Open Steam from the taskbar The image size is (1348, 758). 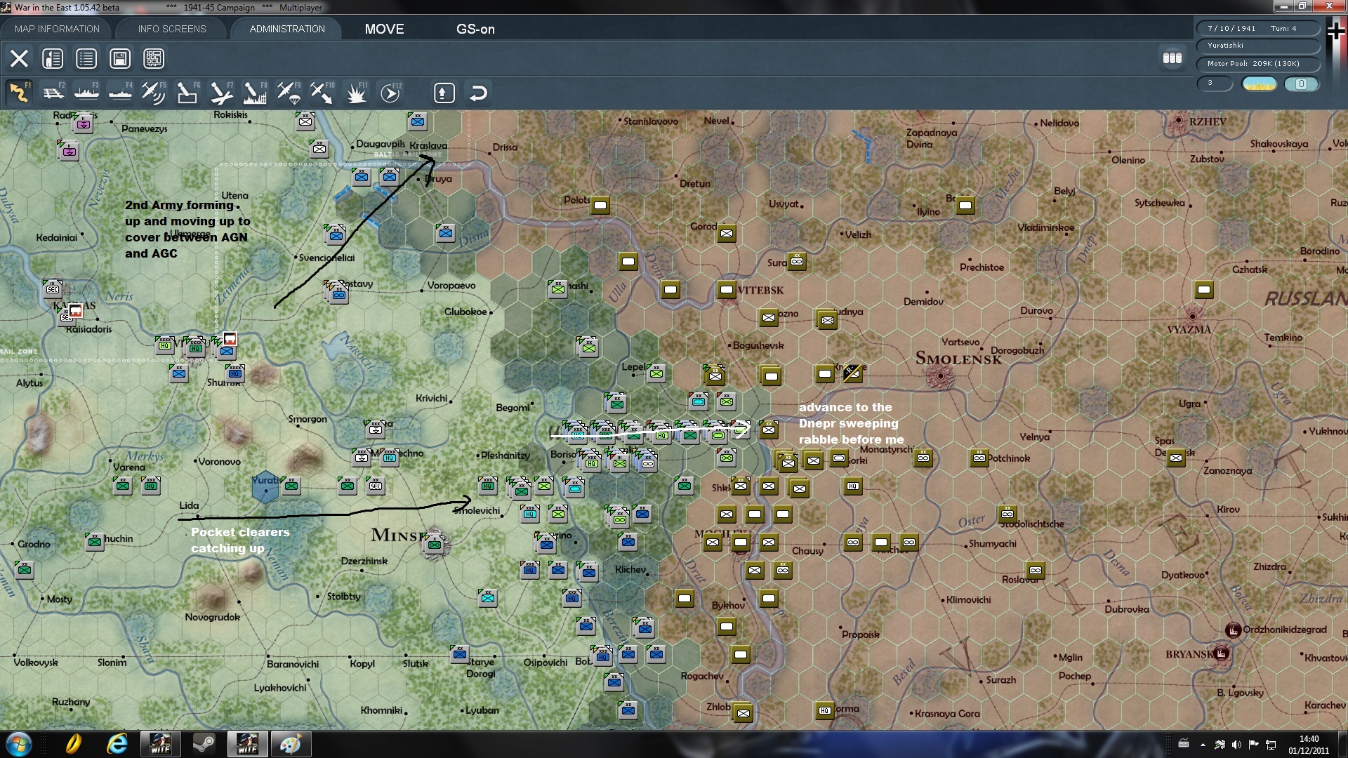coord(204,744)
